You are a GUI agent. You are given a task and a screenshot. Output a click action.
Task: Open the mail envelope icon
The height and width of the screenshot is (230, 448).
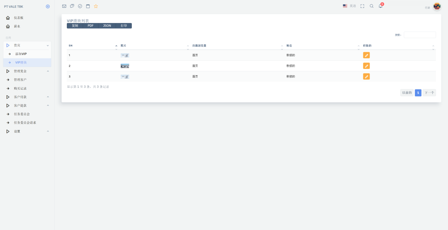coord(64,6)
